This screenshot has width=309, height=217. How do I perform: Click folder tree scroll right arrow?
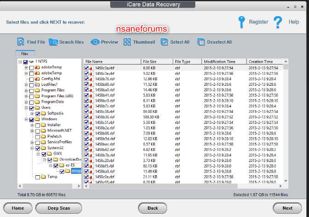click(x=79, y=186)
